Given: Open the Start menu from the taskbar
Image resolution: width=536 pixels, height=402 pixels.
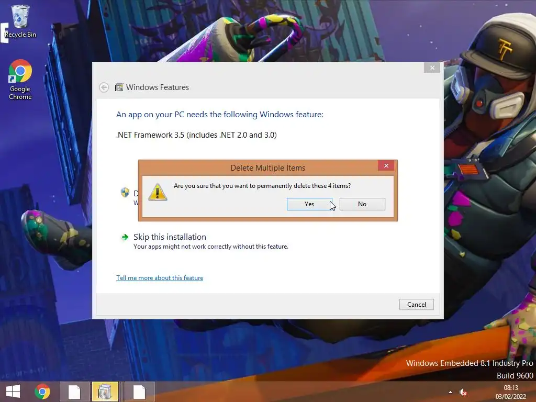Looking at the screenshot, I should coord(13,392).
